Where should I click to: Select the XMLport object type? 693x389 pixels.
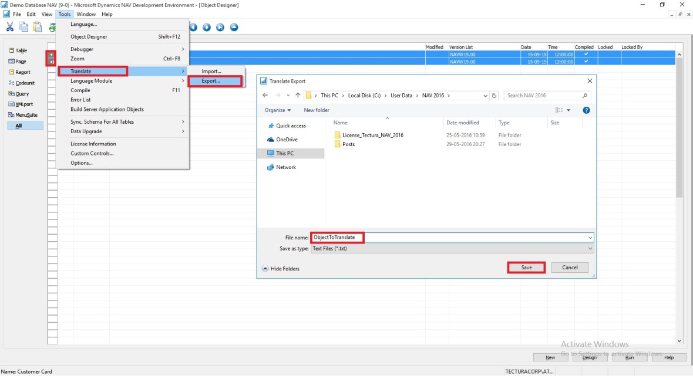coord(24,104)
